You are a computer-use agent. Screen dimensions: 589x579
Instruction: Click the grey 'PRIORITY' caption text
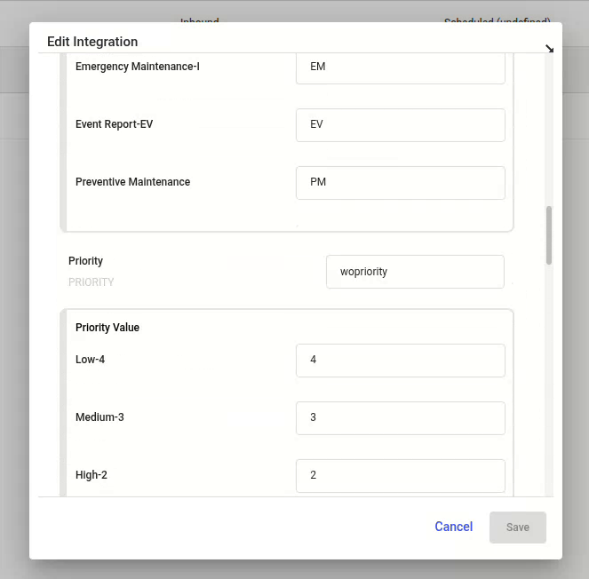91,282
